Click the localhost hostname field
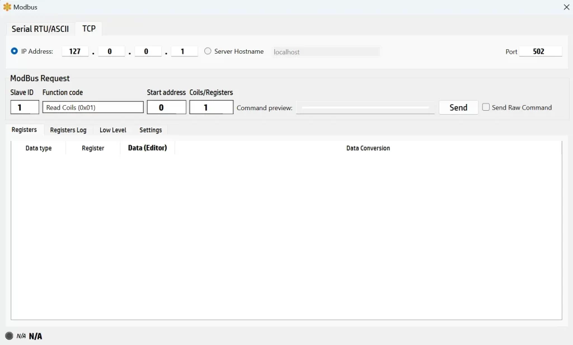Viewport: 573px width, 345px height. pos(326,51)
